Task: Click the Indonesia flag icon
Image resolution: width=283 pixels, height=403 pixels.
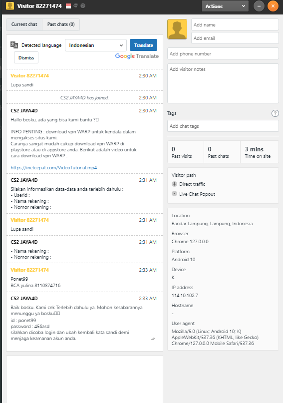Action: pos(68,6)
